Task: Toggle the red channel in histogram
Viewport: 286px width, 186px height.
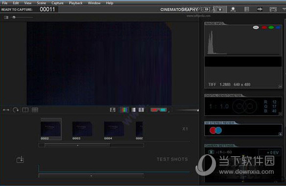Action: (264, 27)
